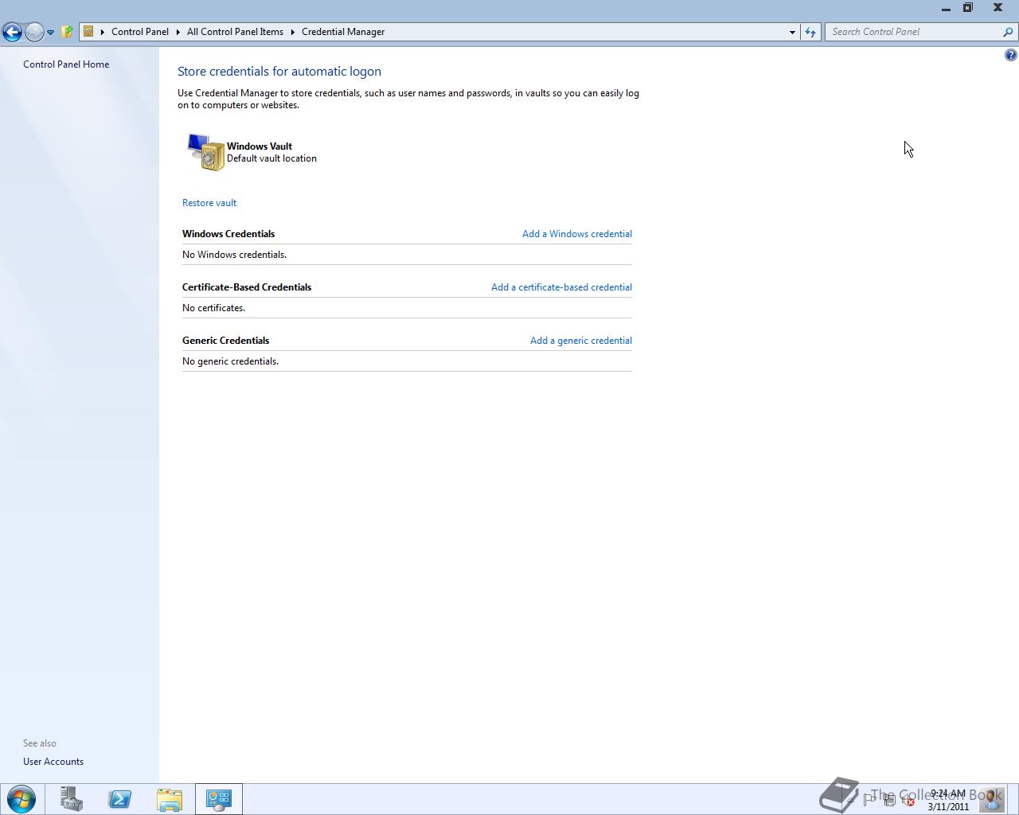Expand the arrow after Control Panel breadcrumb

pos(178,32)
